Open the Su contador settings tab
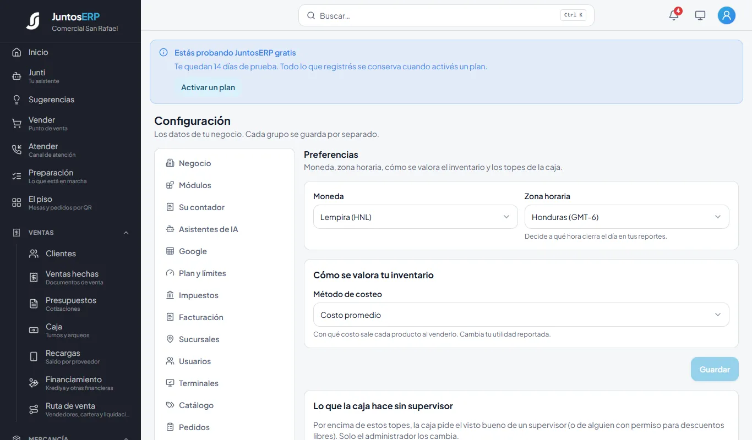The width and height of the screenshot is (752, 440). (225, 207)
